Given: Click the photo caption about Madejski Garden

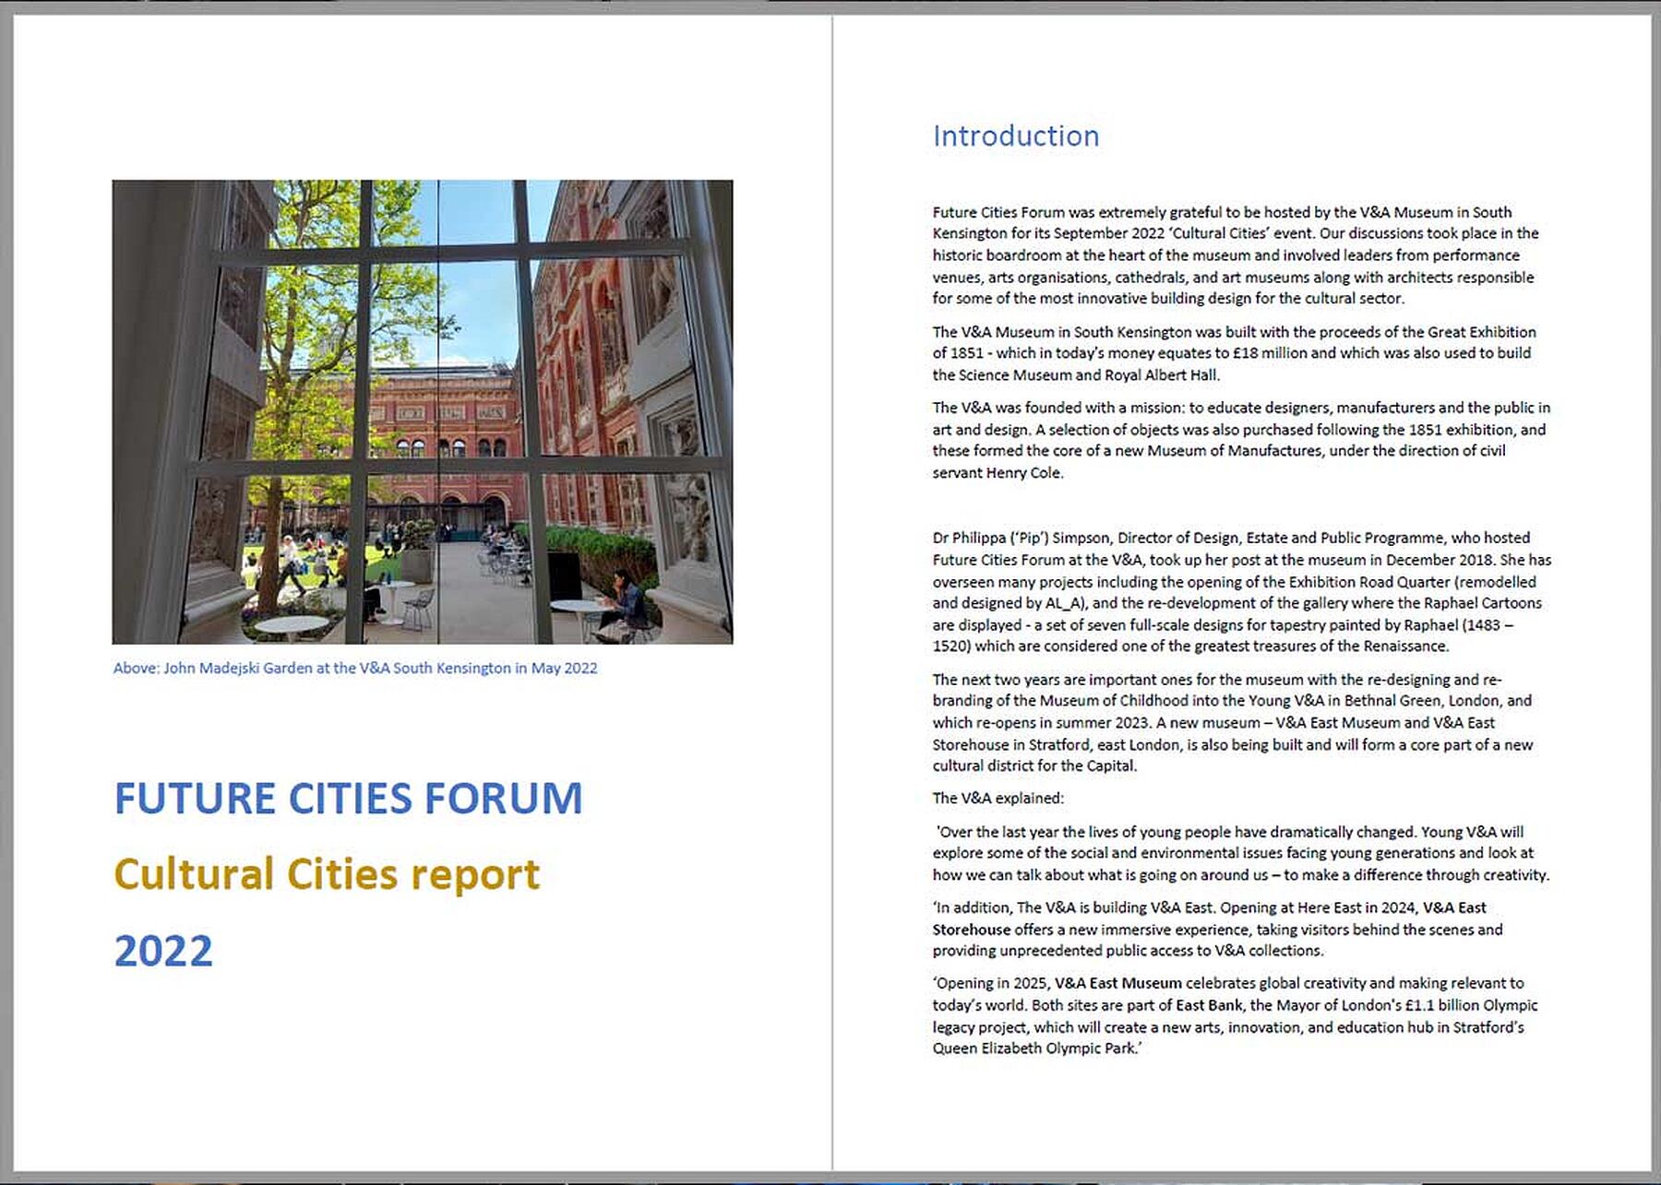Looking at the screenshot, I should (355, 668).
